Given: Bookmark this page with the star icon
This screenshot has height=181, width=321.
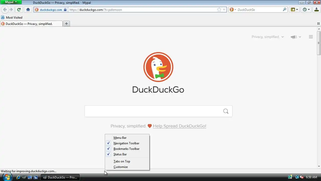Looking at the screenshot, I should pyautogui.click(x=219, y=10).
